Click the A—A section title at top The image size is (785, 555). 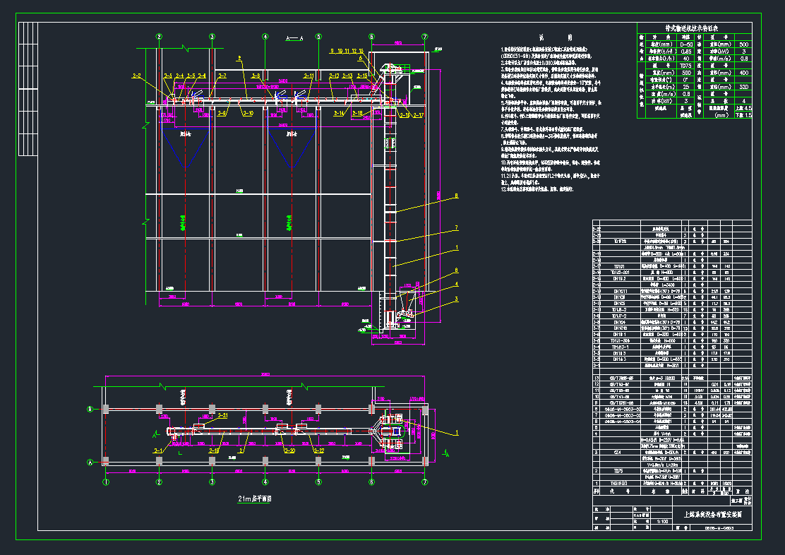(x=293, y=38)
